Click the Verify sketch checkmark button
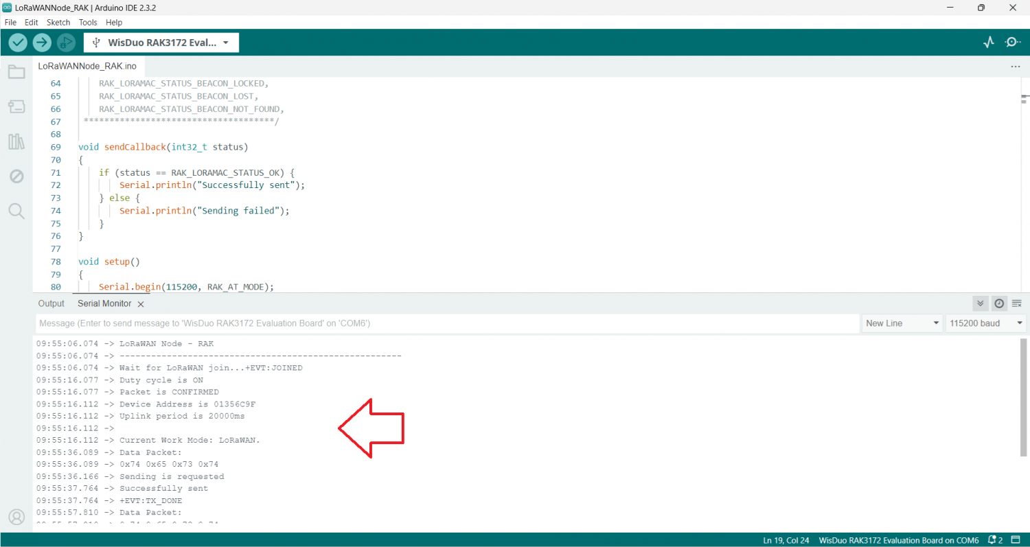Image resolution: width=1030 pixels, height=547 pixels. click(x=18, y=43)
